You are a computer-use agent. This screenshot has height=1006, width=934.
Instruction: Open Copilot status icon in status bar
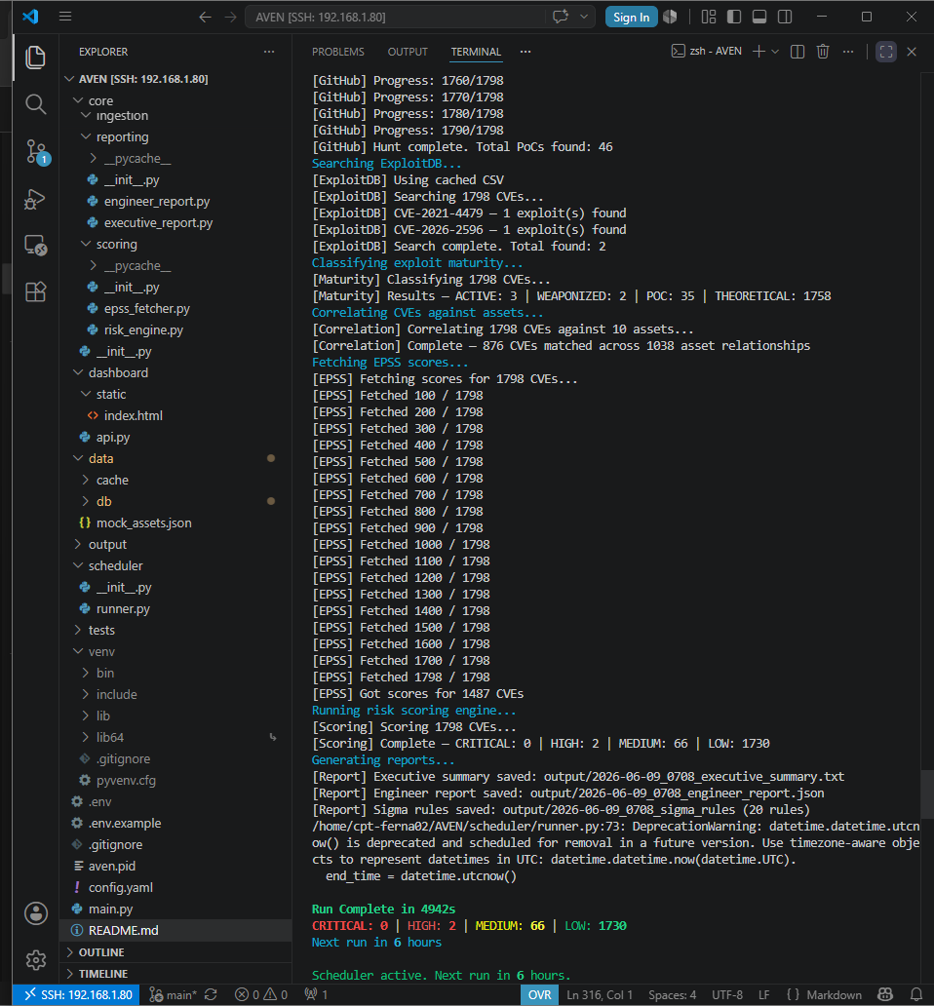click(x=885, y=995)
